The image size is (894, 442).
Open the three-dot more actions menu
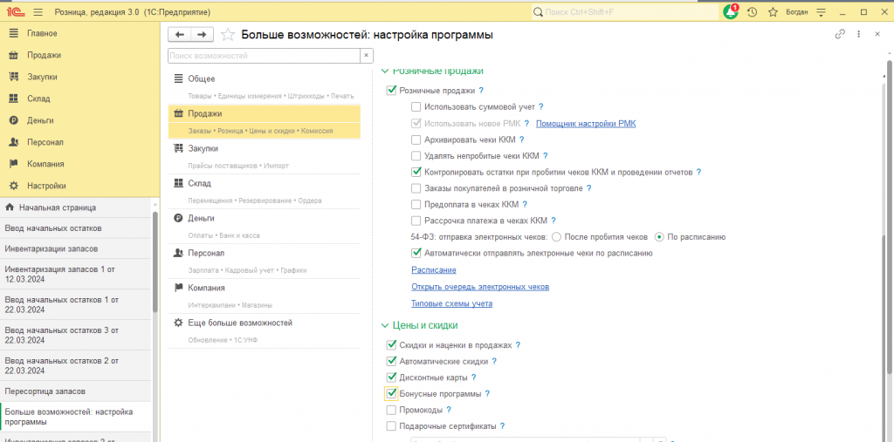pyautogui.click(x=859, y=34)
